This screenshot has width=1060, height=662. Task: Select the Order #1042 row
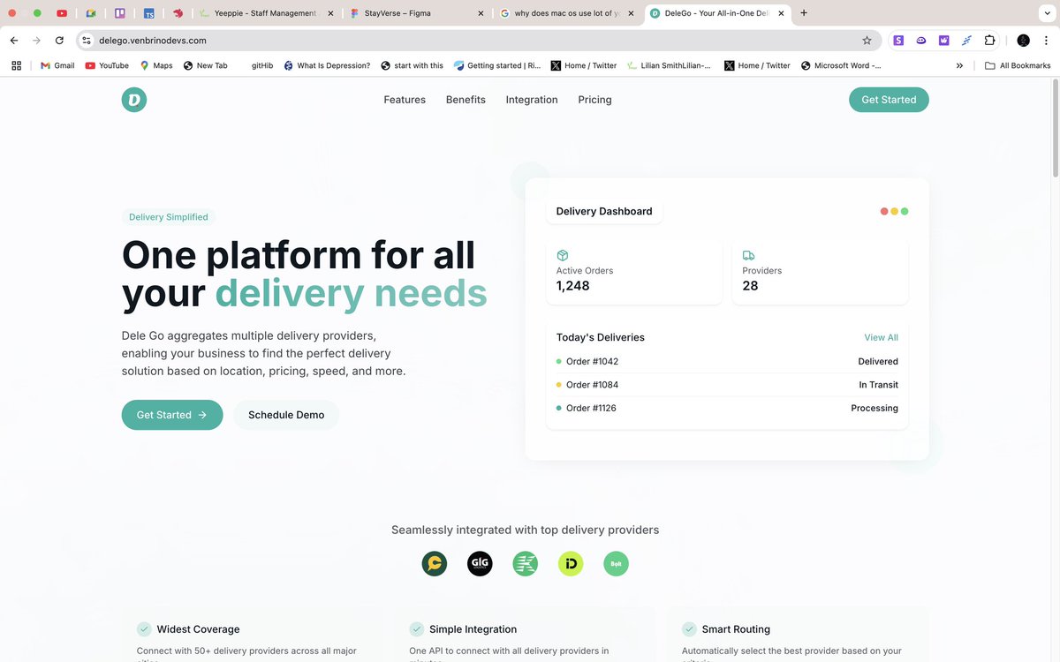(727, 361)
